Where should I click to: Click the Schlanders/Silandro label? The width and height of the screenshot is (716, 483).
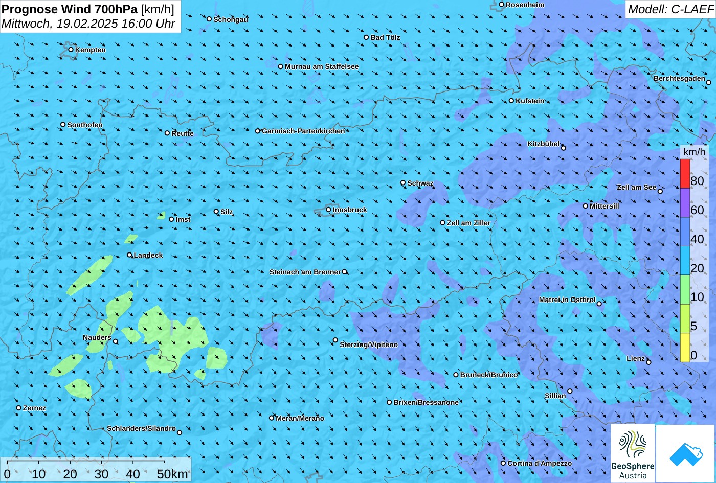coord(141,428)
